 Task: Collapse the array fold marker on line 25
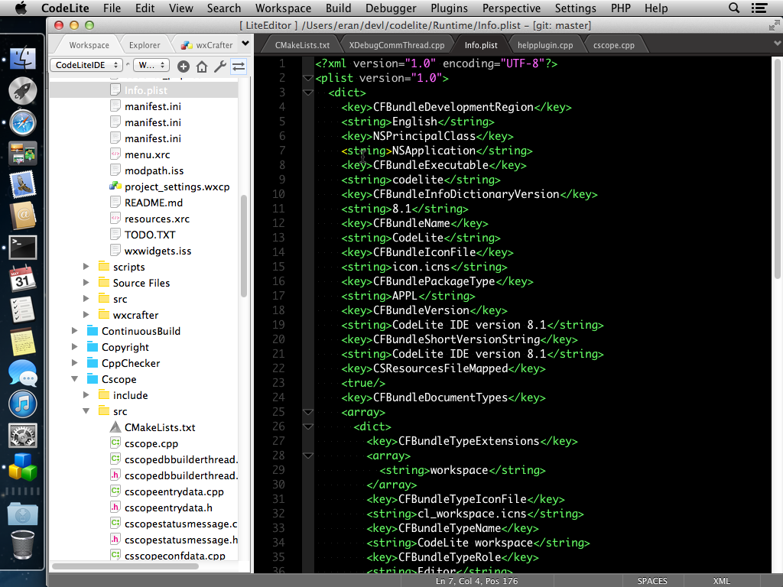pyautogui.click(x=308, y=412)
